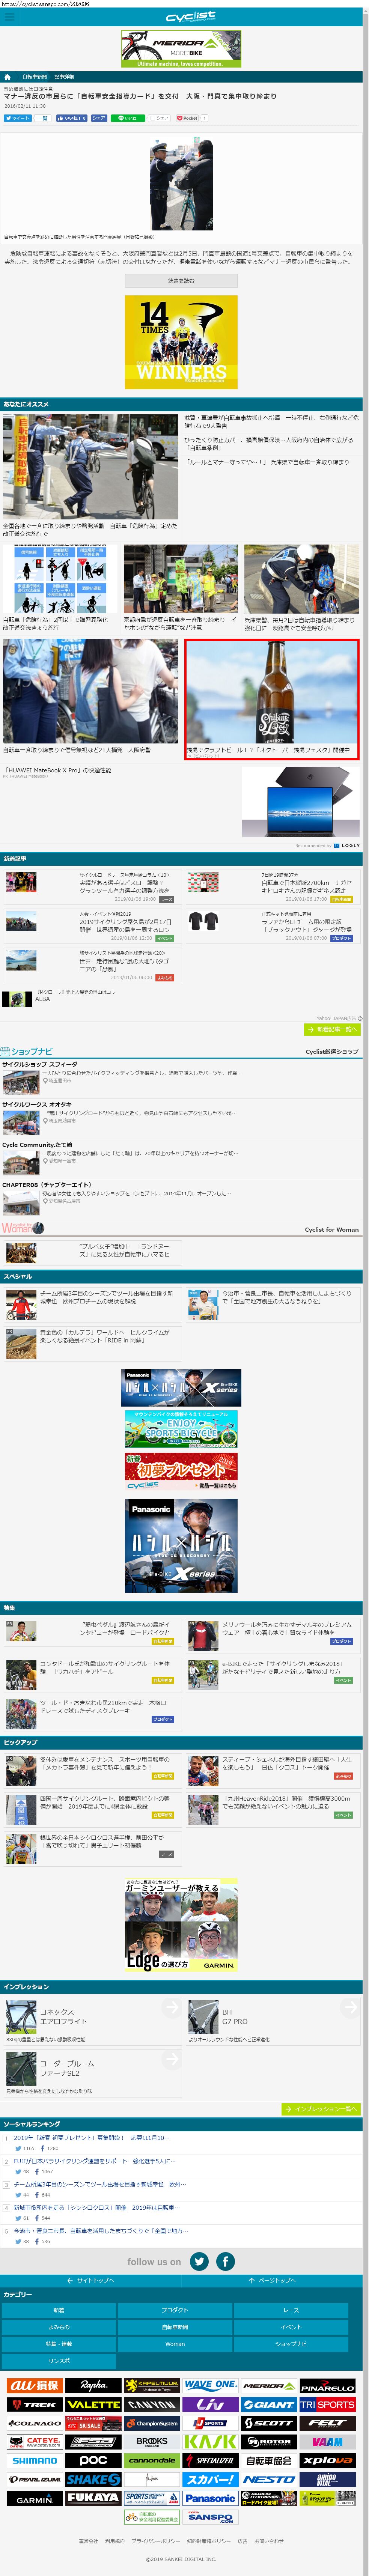Open the 初夢プレゼント banner
Image resolution: width=369 pixels, height=2576 pixels.
(181, 1472)
